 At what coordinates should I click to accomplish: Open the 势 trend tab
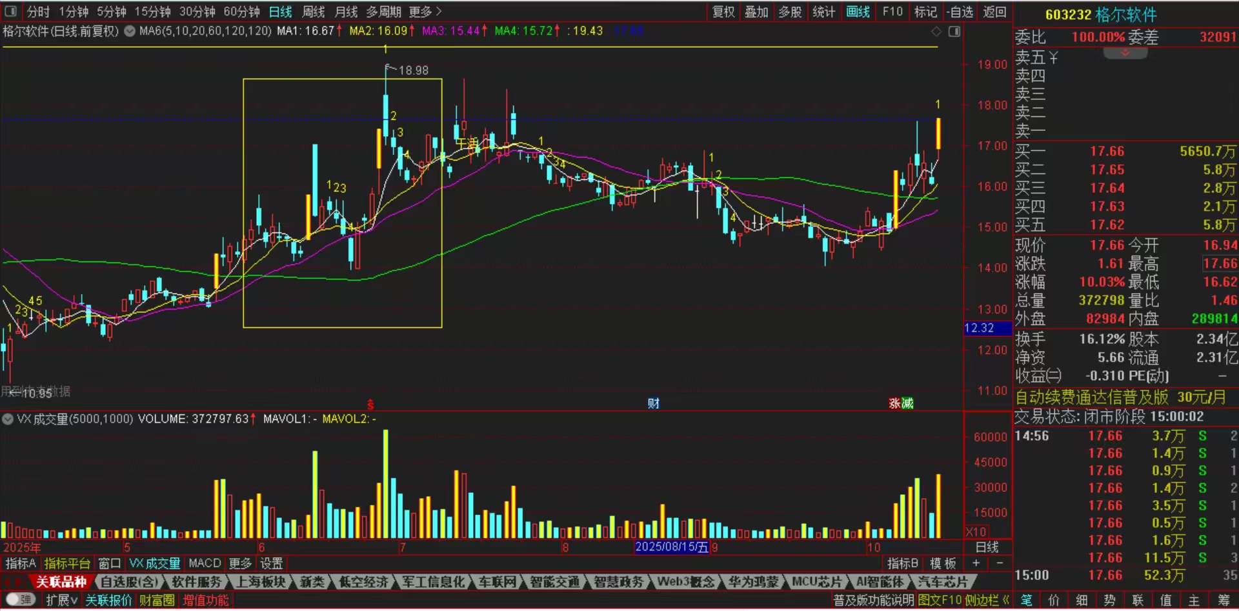[1110, 600]
